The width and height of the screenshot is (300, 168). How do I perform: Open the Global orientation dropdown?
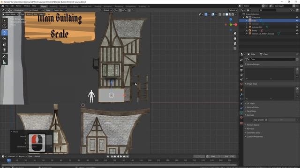(106, 10)
